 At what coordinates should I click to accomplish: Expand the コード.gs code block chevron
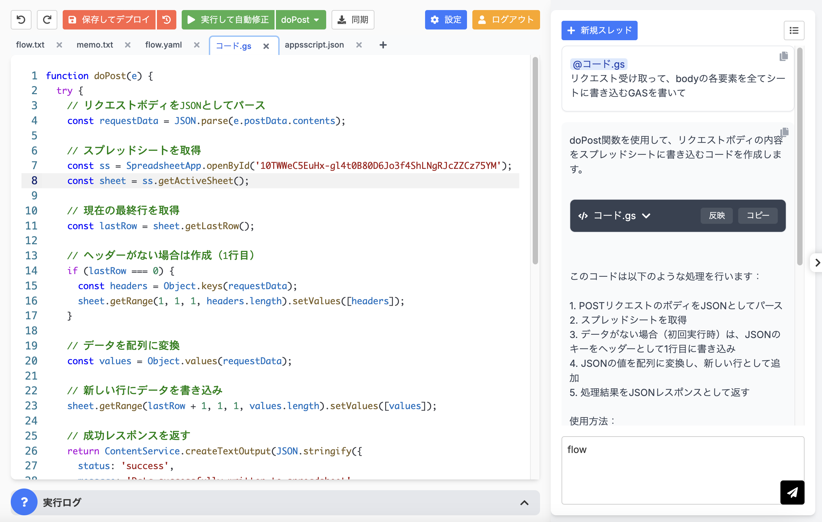(x=646, y=216)
